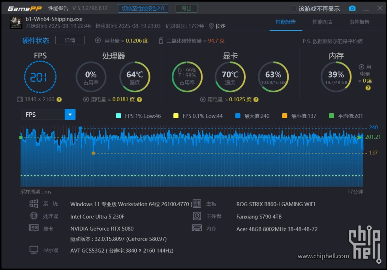Viewport: 387px width, 270px height.
Task: Switch to the 性能报告 tab
Action: click(x=286, y=22)
